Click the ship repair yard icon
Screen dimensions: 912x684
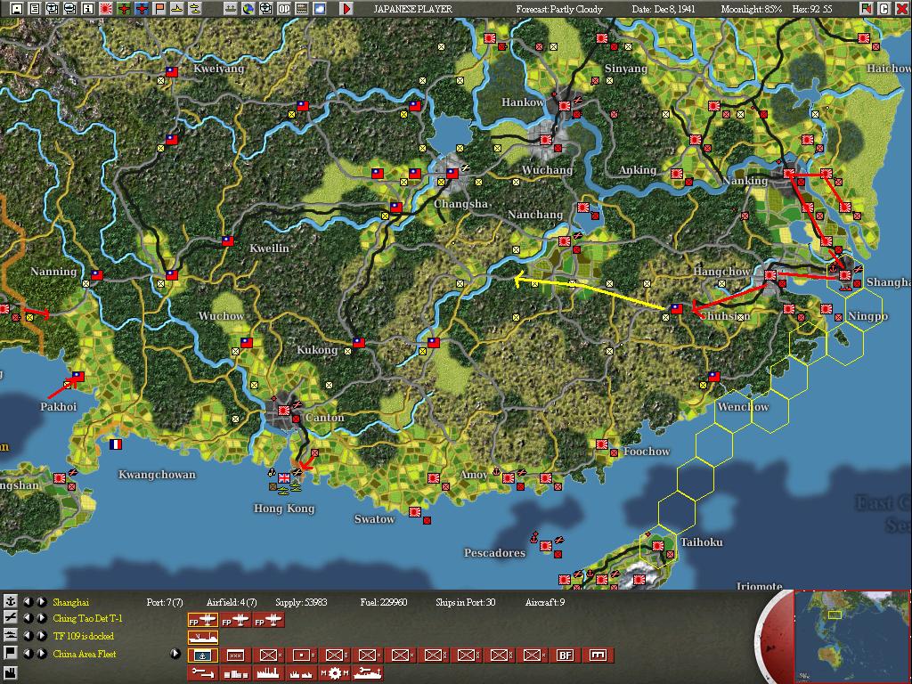click(367, 673)
